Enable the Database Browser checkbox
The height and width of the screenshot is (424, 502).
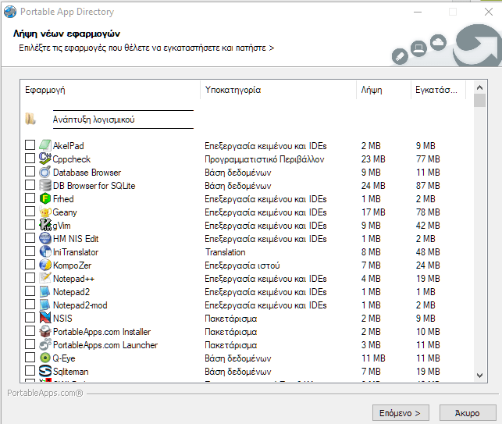(x=30, y=172)
